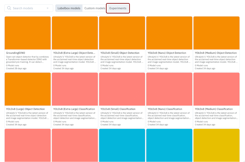The image size is (245, 162).
Task: Open YOLOv8 (Medium) Object Detection thumbnail
Action: pos(217,33)
